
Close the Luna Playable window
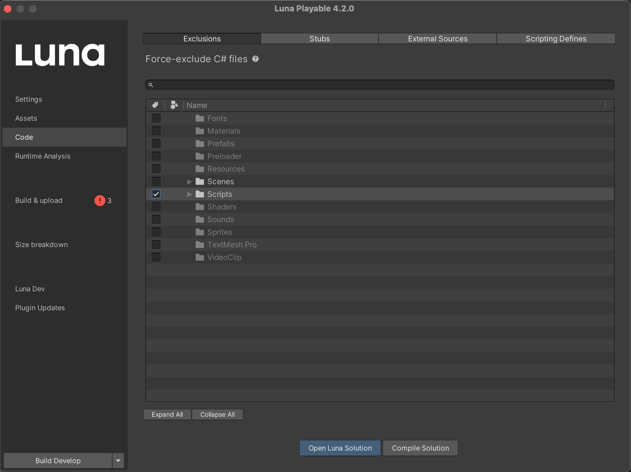[8, 9]
